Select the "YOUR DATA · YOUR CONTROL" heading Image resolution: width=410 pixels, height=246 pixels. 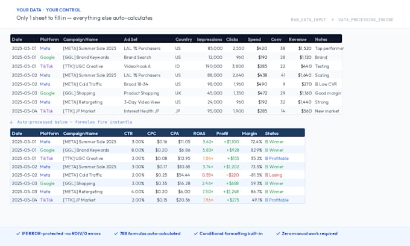tap(48, 10)
